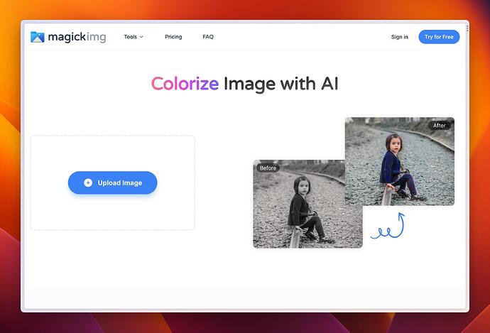This screenshot has width=490, height=333.
Task: Click the Before label badge
Action: (x=268, y=168)
